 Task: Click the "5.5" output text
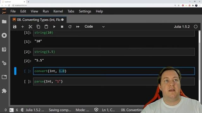[x=39, y=60]
